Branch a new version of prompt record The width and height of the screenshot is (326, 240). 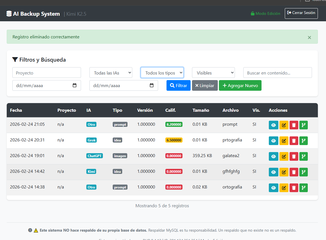(303, 125)
